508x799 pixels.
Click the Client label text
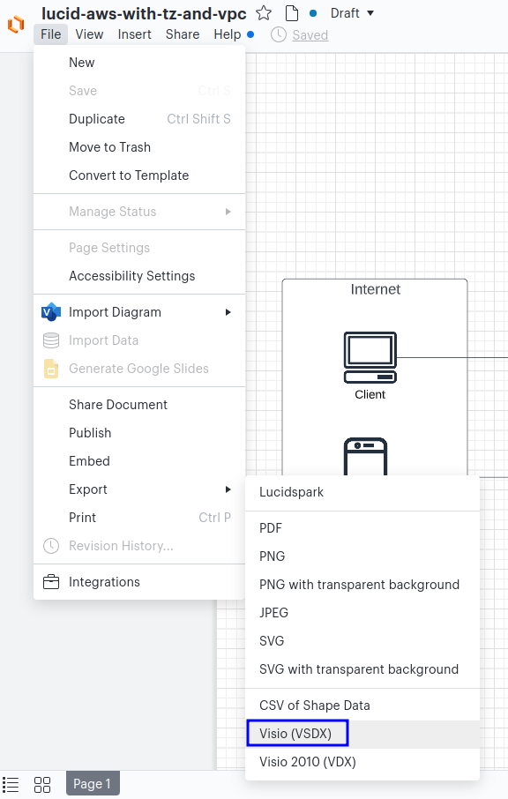[370, 394]
